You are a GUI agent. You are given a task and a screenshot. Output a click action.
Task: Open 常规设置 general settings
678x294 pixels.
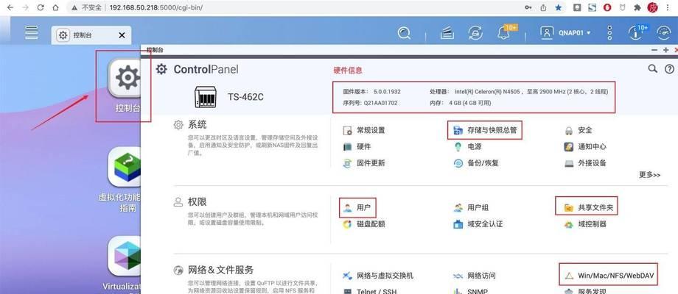pos(363,130)
